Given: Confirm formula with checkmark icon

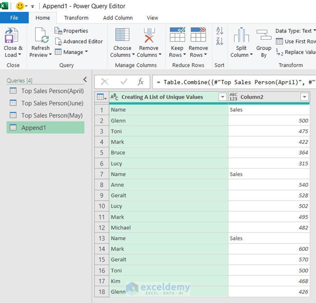Looking at the screenshot, I should point(124,82).
